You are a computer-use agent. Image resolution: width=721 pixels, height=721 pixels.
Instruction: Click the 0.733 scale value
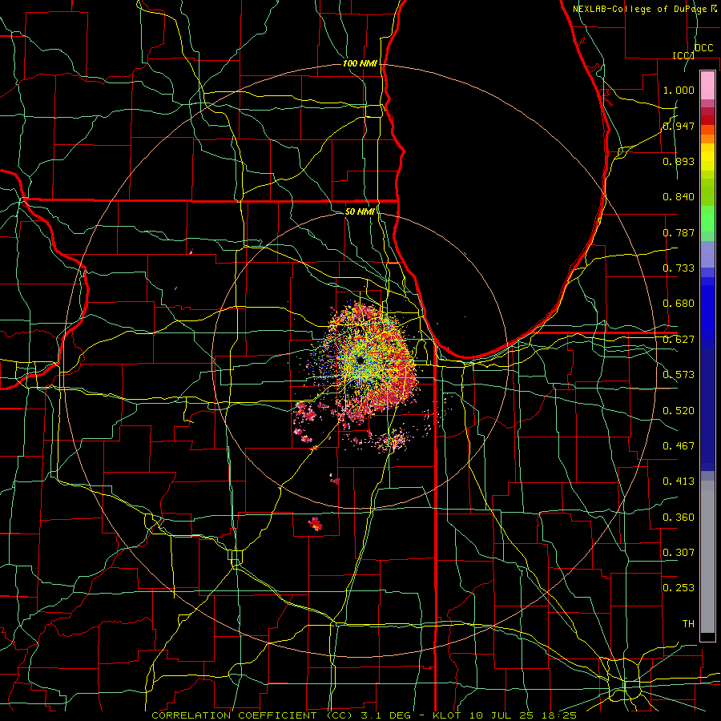click(x=679, y=268)
